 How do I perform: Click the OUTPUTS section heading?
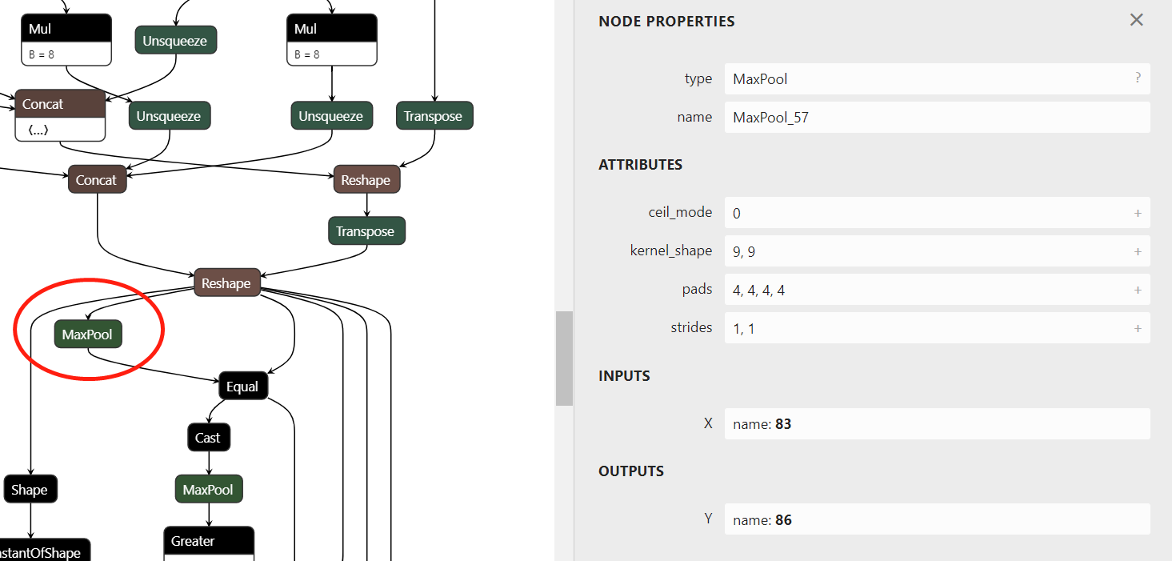click(631, 471)
